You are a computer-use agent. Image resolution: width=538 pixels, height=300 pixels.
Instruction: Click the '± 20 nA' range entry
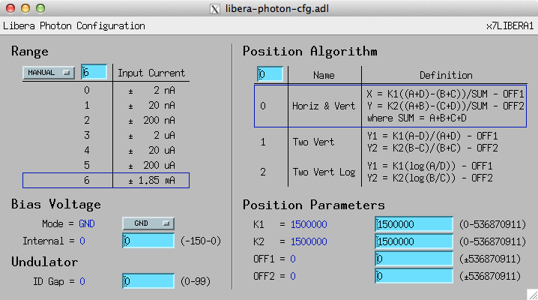(151, 105)
